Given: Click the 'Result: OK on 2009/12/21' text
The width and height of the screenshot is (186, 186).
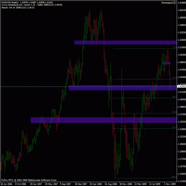Looking at the screenshot, I should 18,8.
